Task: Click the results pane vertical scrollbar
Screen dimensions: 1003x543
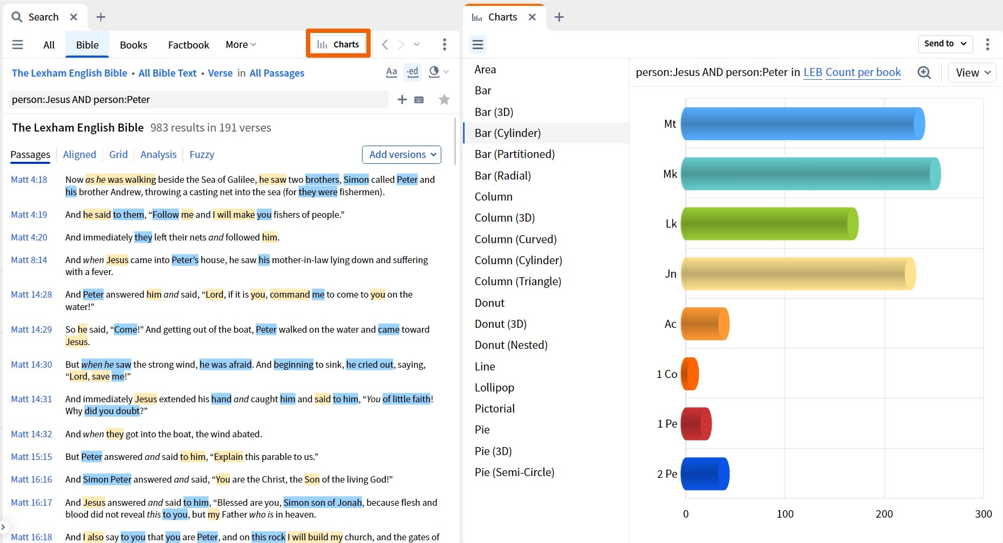Action: pyautogui.click(x=456, y=141)
